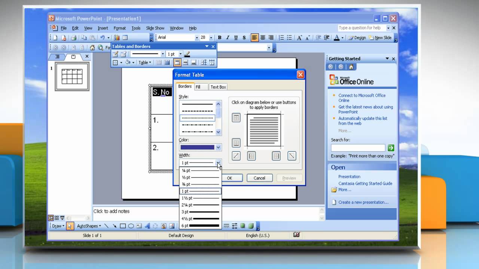The image size is (479, 269).
Task: Open the Slide Show menu
Action: [x=155, y=28]
